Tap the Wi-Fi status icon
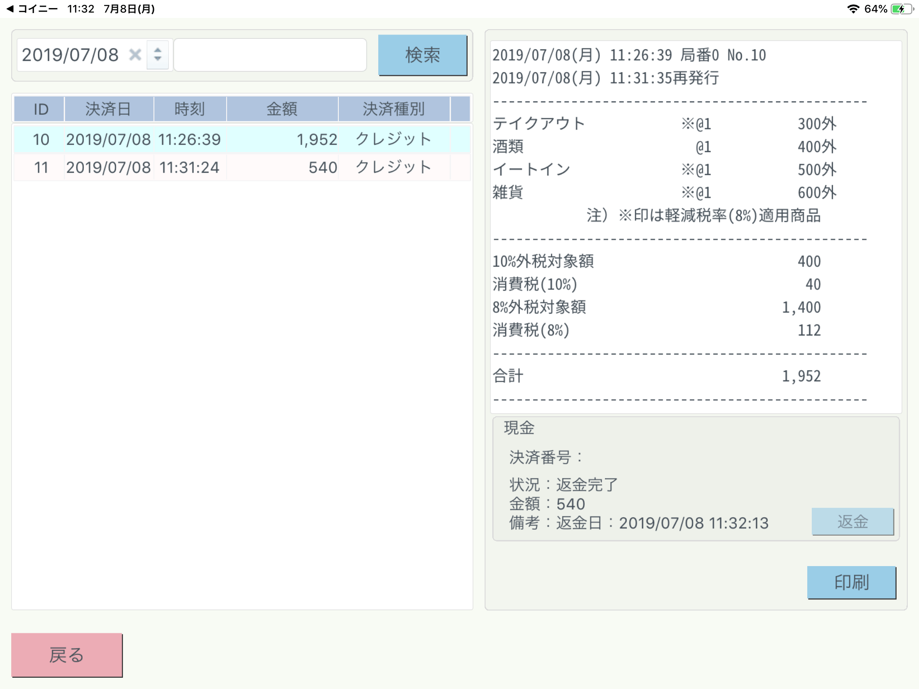 pos(853,9)
